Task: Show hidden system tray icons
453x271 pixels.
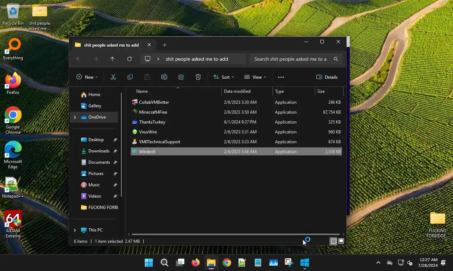Action: coord(378,263)
